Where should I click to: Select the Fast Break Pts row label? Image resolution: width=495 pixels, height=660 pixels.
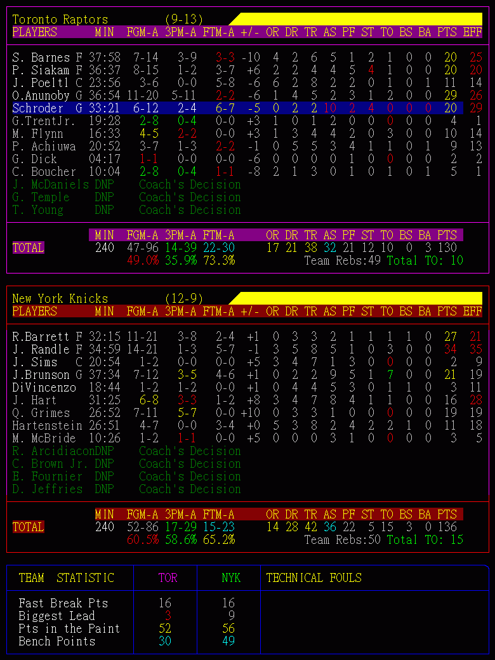[x=63, y=603]
